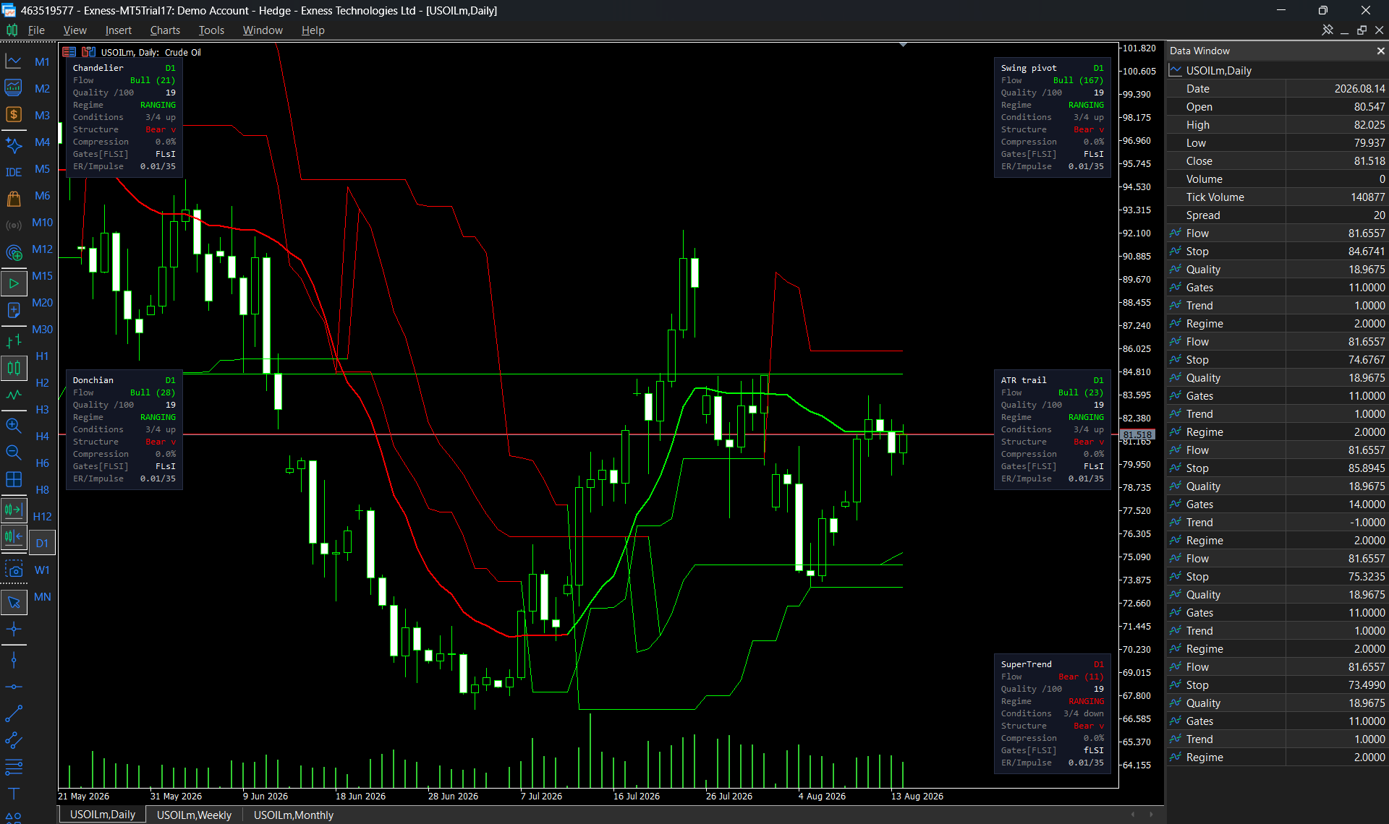Click the red 81.518 price label on axis
1389x824 pixels.
pyautogui.click(x=1137, y=434)
